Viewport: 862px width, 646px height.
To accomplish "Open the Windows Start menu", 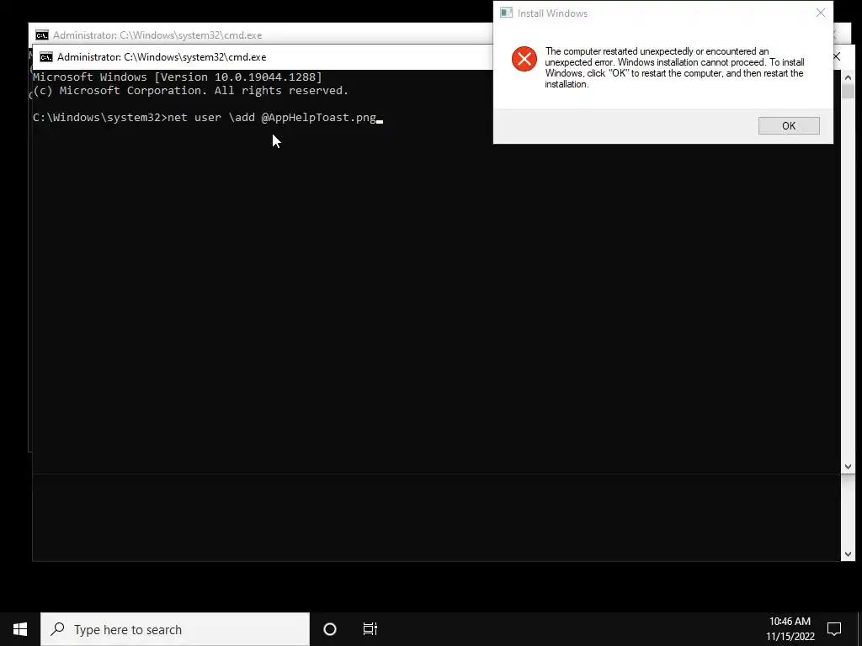I will pyautogui.click(x=20, y=629).
